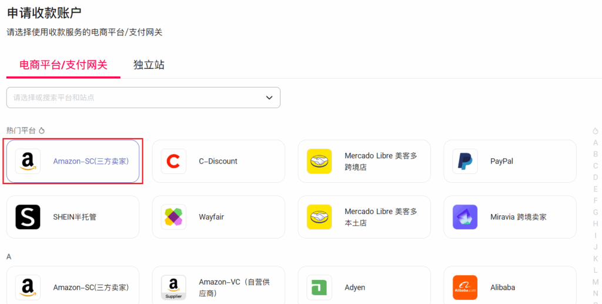
Task: Open the platform search dropdown chevron
Action: click(x=269, y=98)
